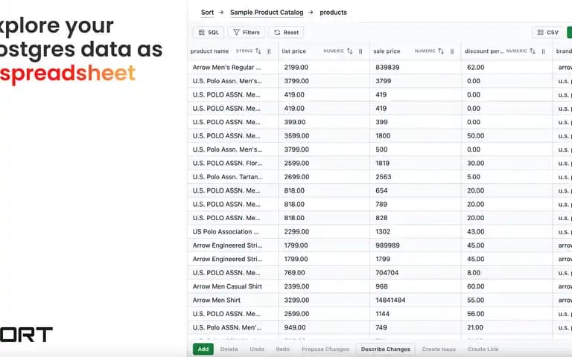Select the products breadcrumb item
572x357 pixels.
[333, 13]
